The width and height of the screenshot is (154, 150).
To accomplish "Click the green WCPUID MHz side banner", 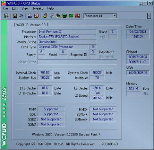I will [x=4, y=84].
